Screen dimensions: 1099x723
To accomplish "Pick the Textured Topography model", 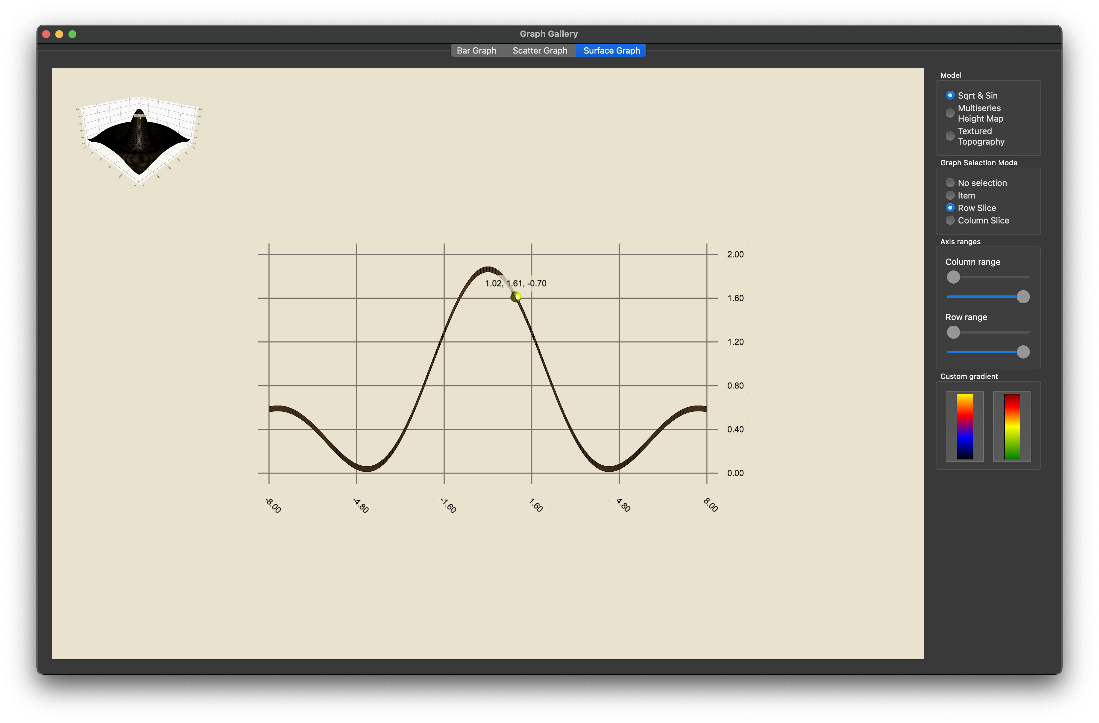I will (975, 136).
